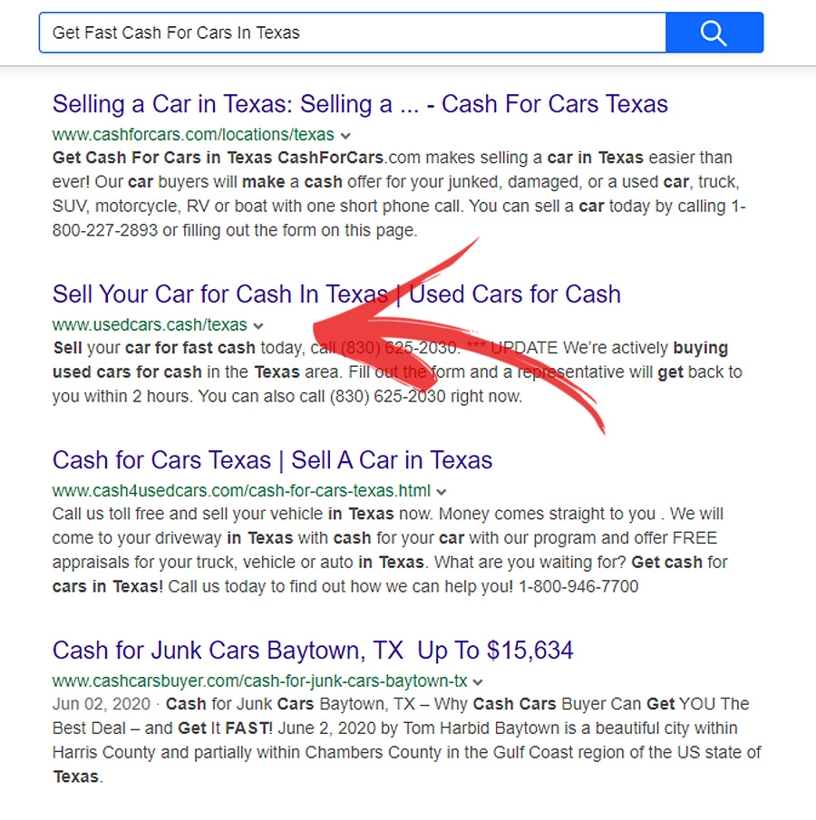Open the www.usedcars.cash/texas URL
This screenshot has height=820, width=816.
pyautogui.click(x=150, y=324)
